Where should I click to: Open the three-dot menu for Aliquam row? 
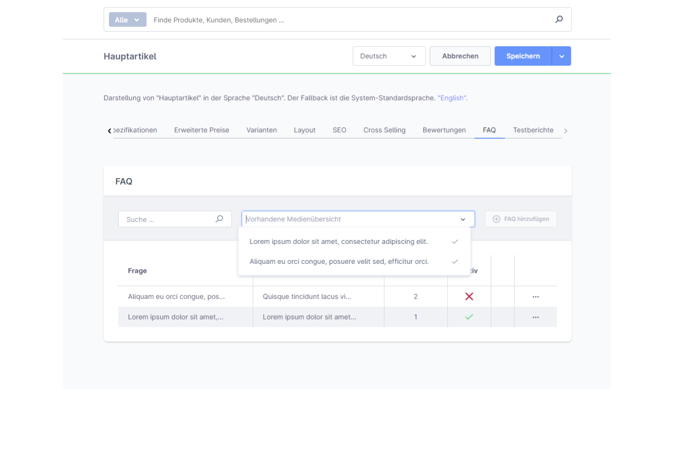coord(536,297)
